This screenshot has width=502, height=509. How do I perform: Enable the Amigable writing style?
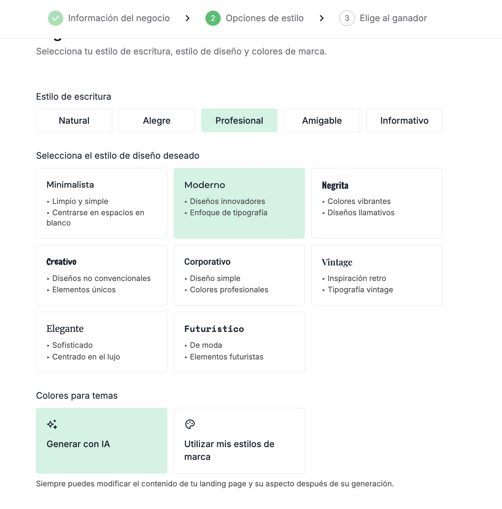(x=322, y=120)
